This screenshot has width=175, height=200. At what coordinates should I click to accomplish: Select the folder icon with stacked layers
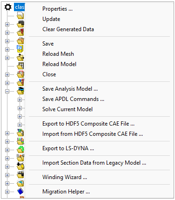pos(20,91)
